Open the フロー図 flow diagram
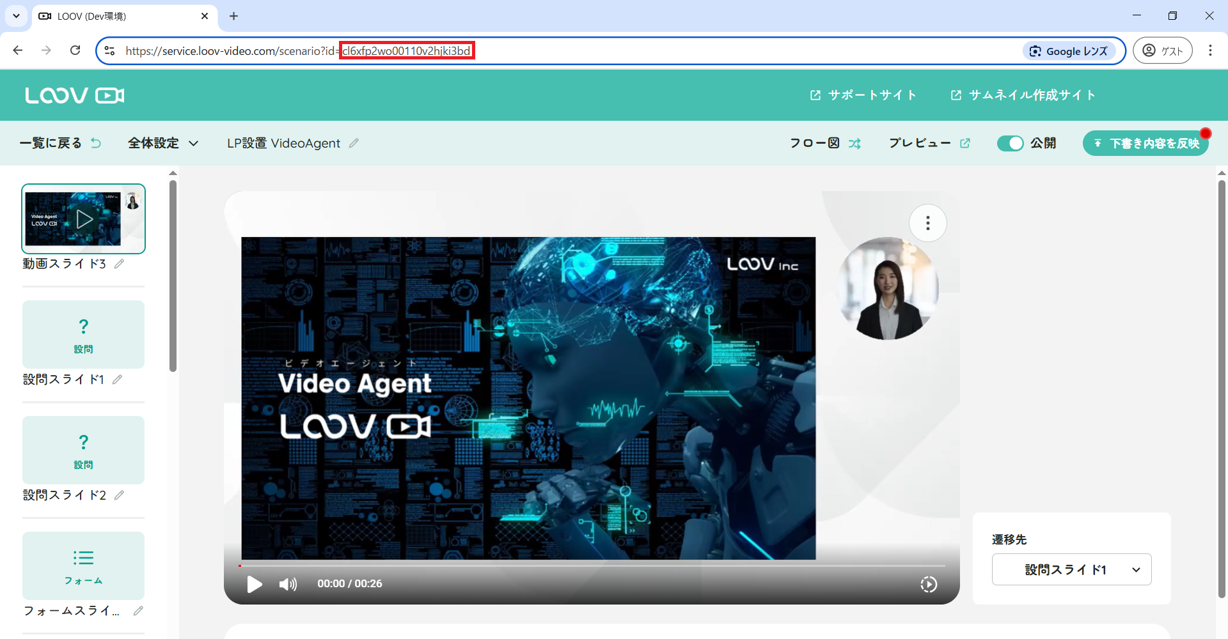Screen dimensions: 1228x639 pyautogui.click(x=825, y=143)
